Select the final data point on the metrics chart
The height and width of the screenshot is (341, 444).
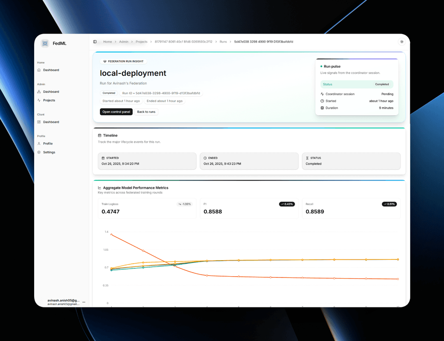(397, 259)
